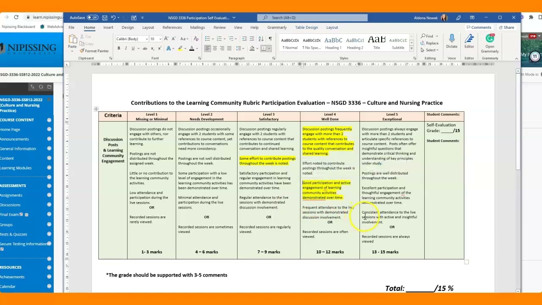Click the table move handle icon

(96, 109)
